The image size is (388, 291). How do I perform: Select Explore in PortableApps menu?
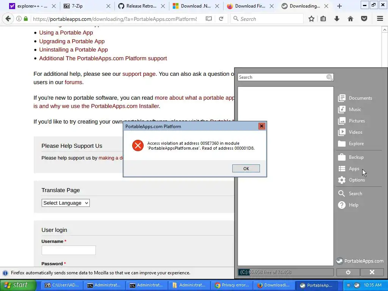coord(351,144)
